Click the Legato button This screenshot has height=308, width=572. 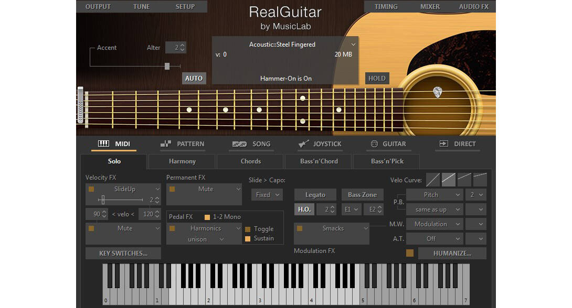point(315,195)
